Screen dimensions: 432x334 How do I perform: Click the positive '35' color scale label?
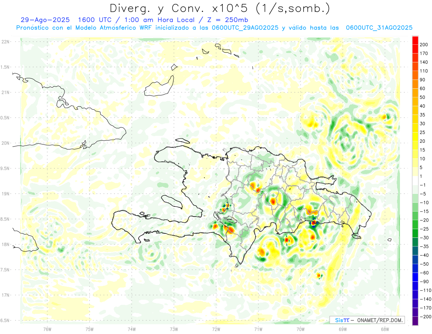(x=423, y=115)
